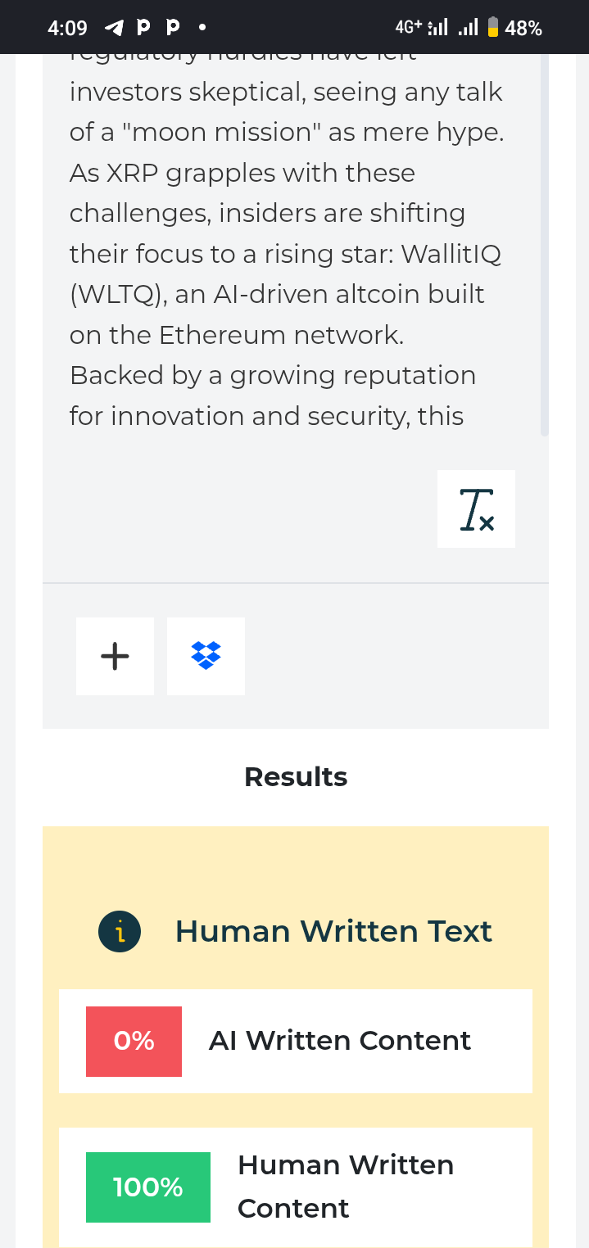Click the text area vertical scrollbar
Image resolution: width=589 pixels, height=1248 pixels.
(544, 246)
